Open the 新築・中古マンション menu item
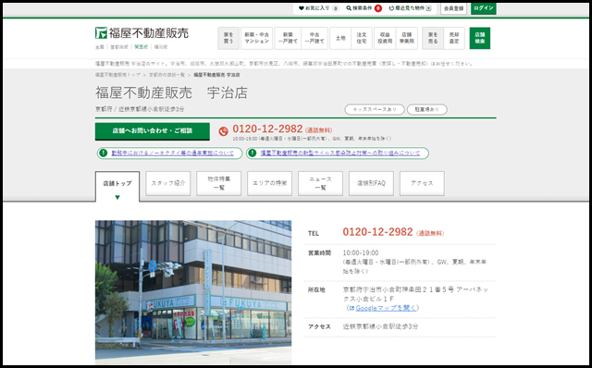Image resolution: width=592 pixels, height=368 pixels. coord(257,38)
